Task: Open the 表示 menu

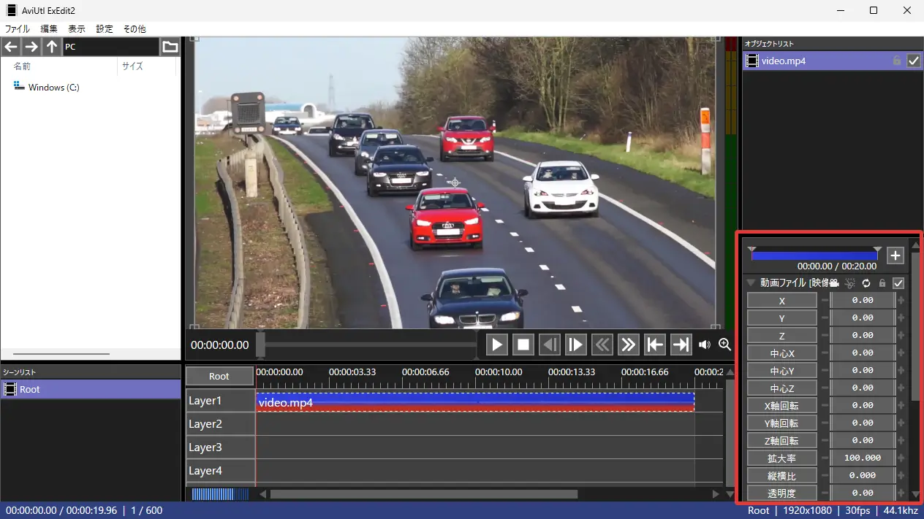Action: pos(77,29)
